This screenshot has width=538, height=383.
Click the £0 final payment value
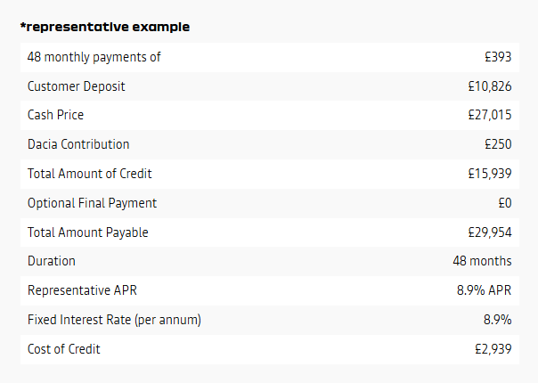505,203
